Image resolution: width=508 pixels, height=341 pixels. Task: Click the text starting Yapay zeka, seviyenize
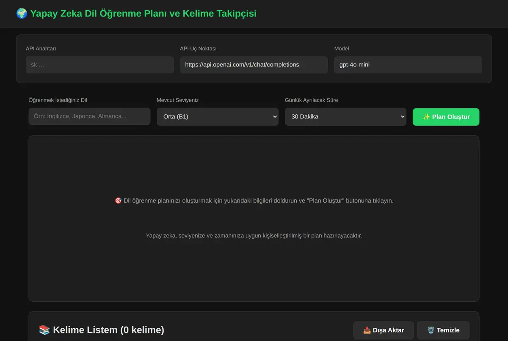254,236
